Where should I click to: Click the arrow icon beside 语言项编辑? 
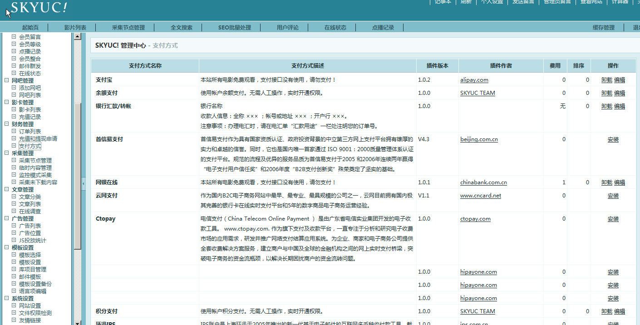[x=14, y=291]
